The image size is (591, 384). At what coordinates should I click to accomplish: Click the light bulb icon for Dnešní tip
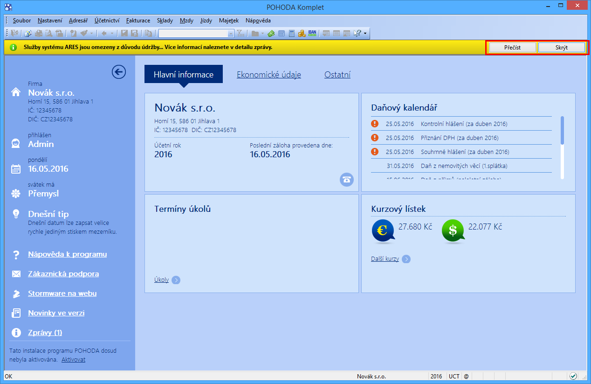(x=16, y=214)
